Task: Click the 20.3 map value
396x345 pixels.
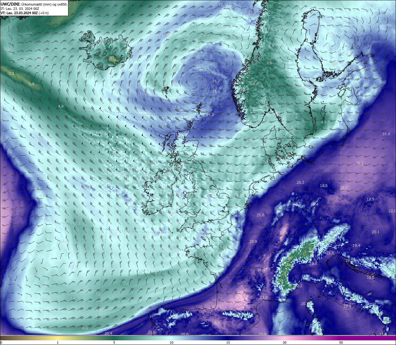Action: pos(300,182)
